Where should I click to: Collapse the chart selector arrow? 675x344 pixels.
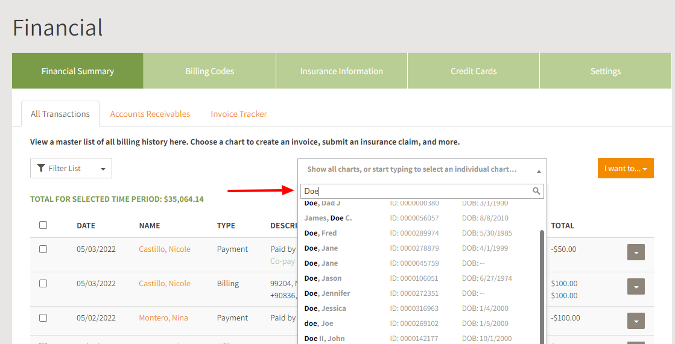(x=539, y=171)
